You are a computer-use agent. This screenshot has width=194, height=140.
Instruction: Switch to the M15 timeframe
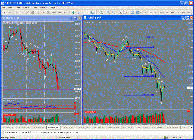click(x=157, y=12)
